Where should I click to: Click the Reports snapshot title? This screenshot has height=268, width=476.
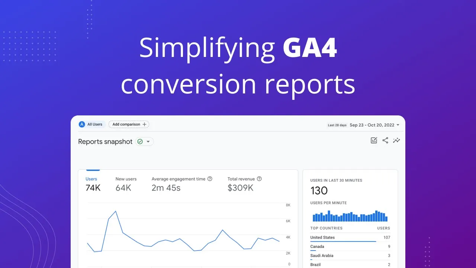(105, 141)
